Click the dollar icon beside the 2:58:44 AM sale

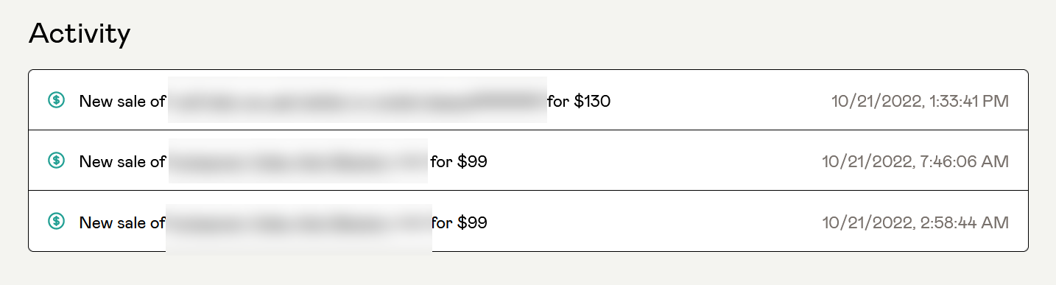tap(57, 220)
